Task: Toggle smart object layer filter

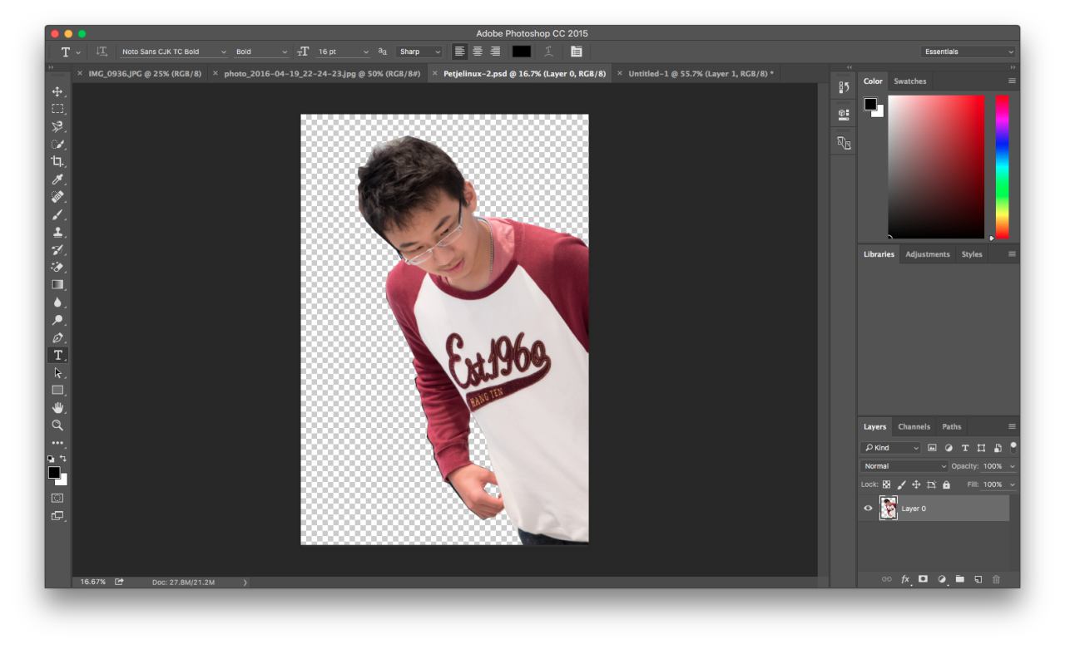Action: [x=998, y=449]
